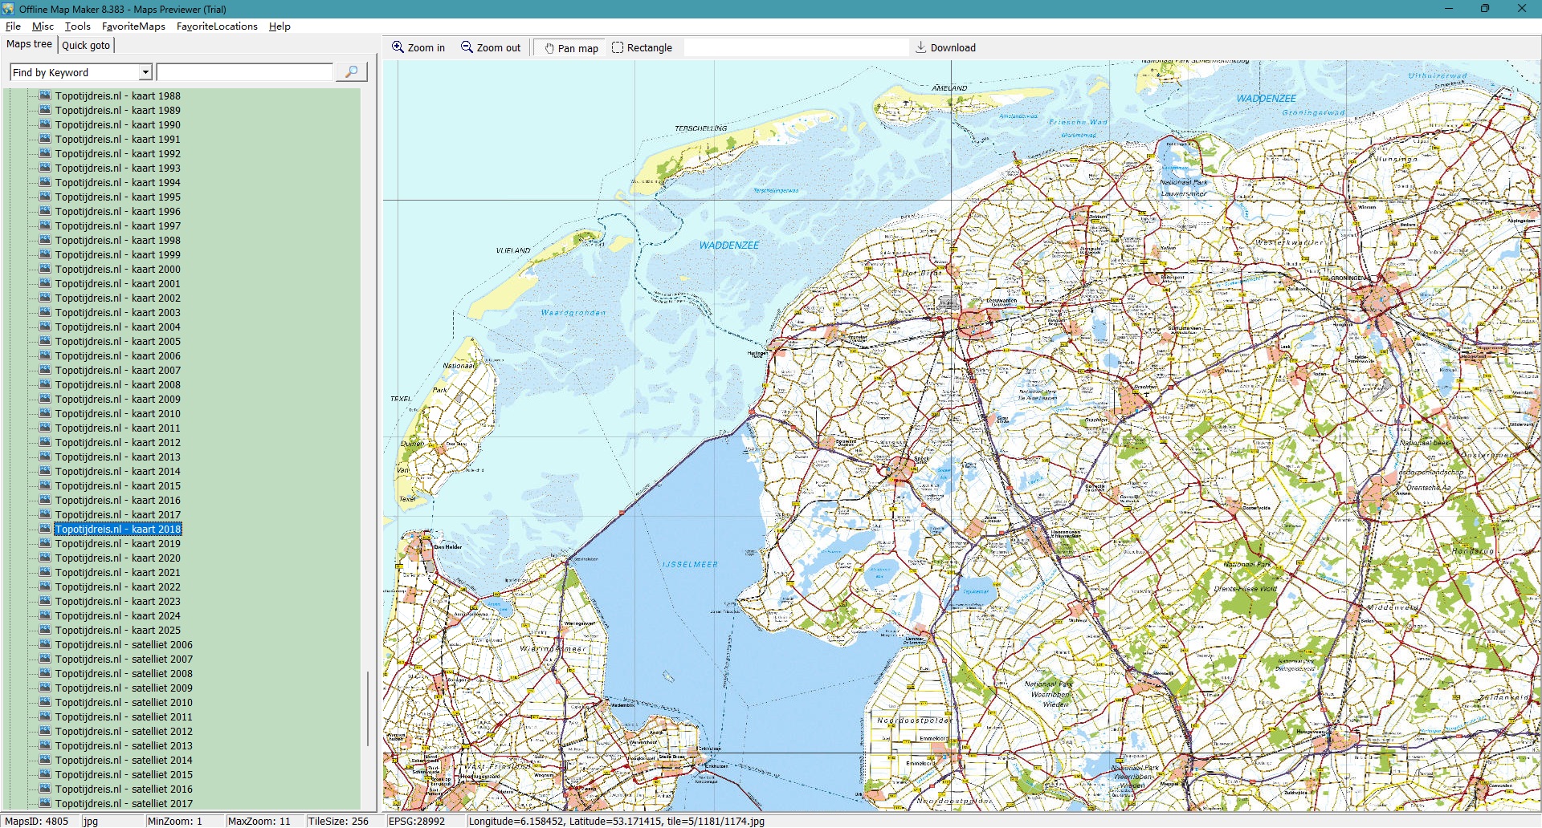Click the keyword search magnifier button
Screen dimensions: 1542x828
tap(351, 72)
